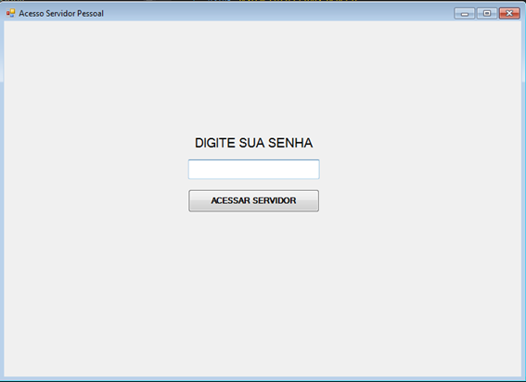Viewport: 526px width, 382px height.
Task: Click the password input field
Action: (253, 170)
